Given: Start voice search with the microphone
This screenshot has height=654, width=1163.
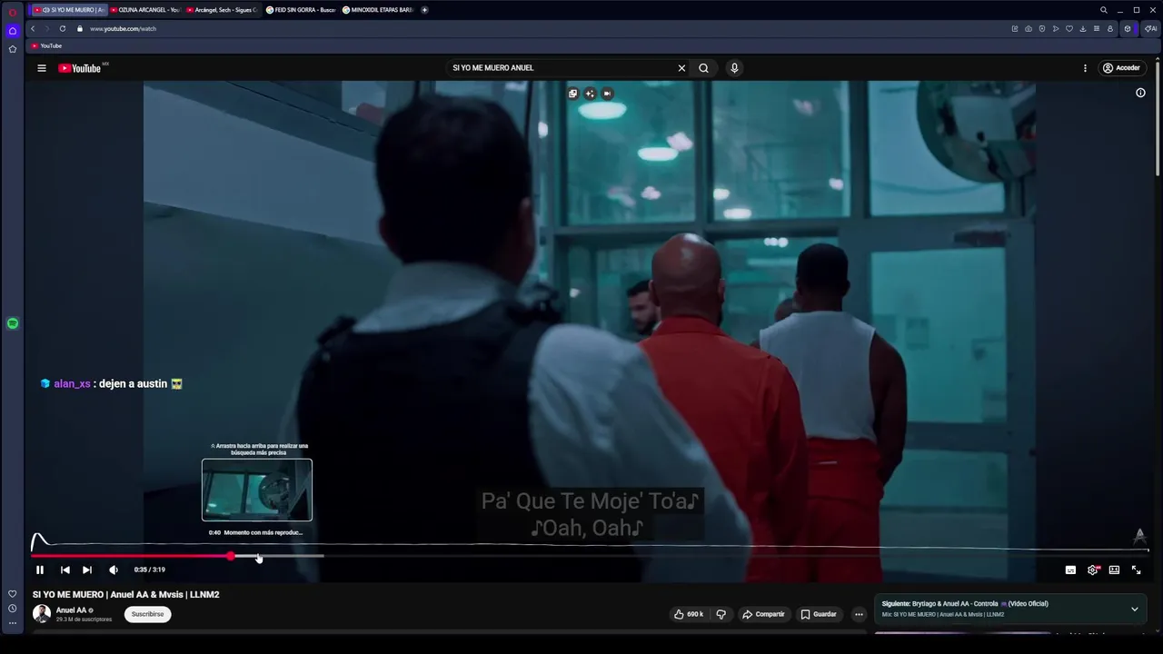Looking at the screenshot, I should [734, 68].
